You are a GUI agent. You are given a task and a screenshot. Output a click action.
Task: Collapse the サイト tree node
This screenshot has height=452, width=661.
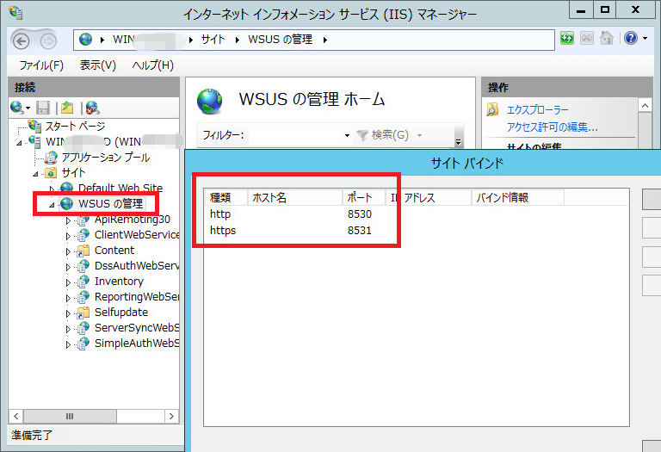(35, 174)
